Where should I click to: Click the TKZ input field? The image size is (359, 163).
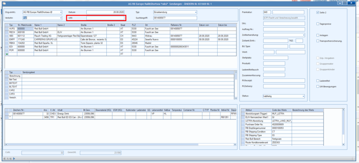pyautogui.click(x=299, y=40)
